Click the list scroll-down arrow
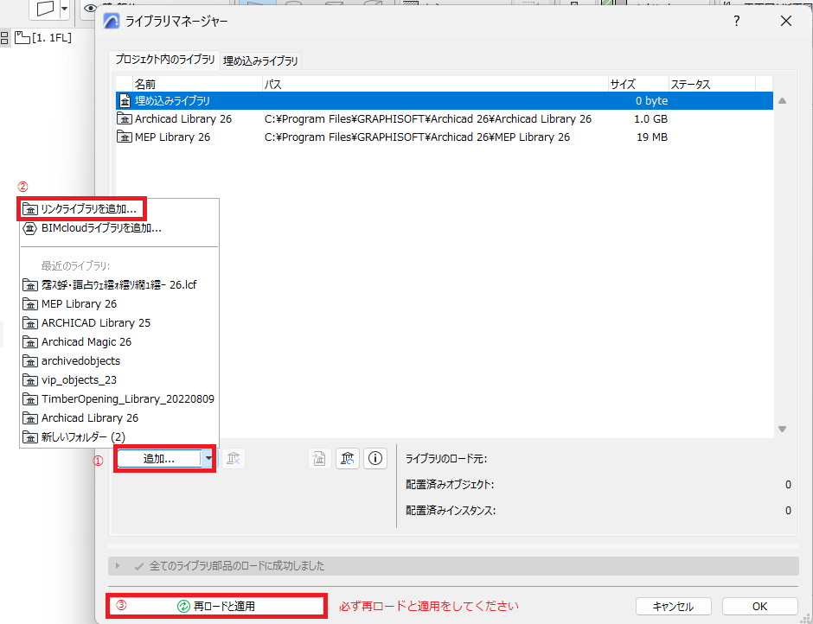 click(783, 430)
